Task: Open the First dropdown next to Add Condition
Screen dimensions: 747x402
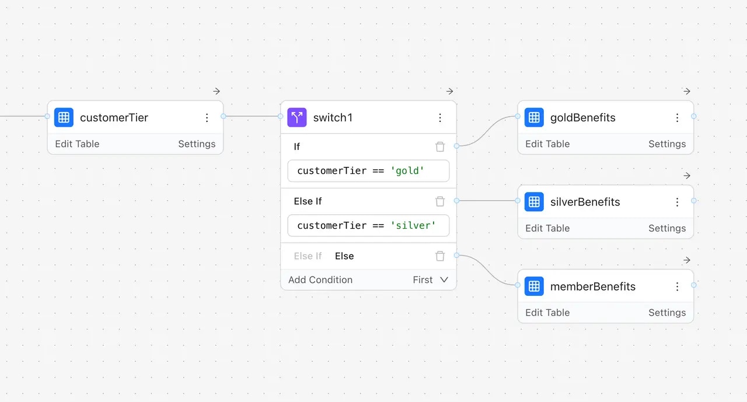Action: click(x=431, y=279)
